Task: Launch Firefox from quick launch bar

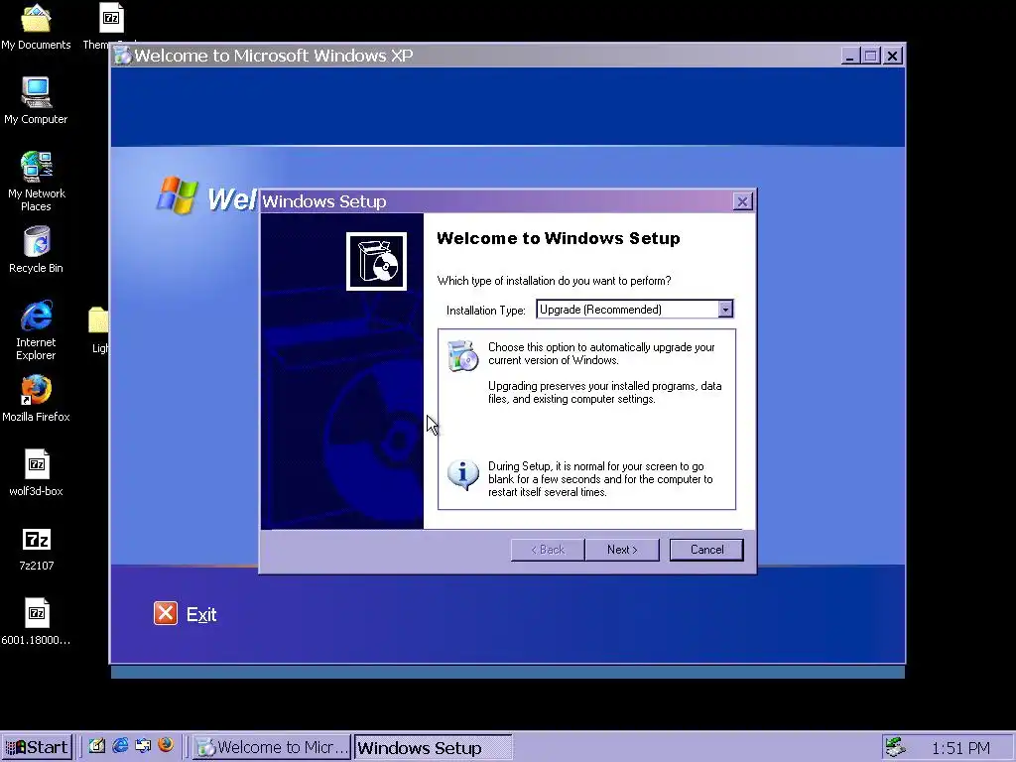Action: click(x=166, y=745)
